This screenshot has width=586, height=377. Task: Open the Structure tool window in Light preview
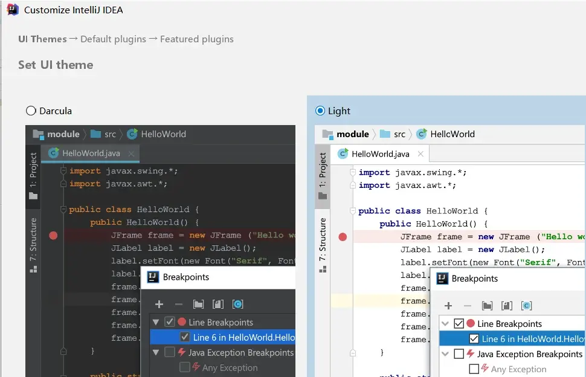(323, 245)
